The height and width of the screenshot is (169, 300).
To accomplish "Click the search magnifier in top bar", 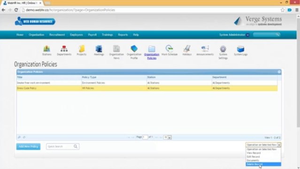I will [x=277, y=34].
